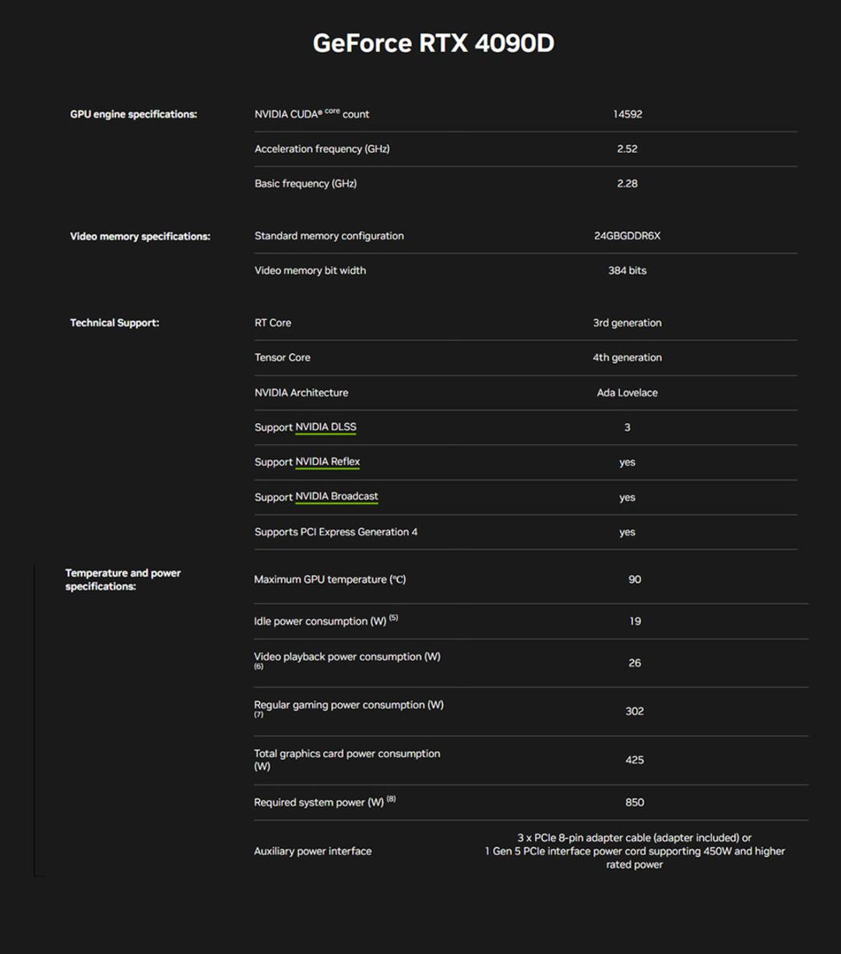Click the Basic frequency value 2.28

pyautogui.click(x=628, y=184)
